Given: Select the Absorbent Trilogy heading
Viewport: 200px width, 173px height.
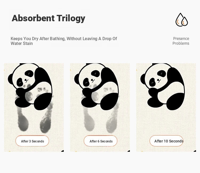Looking at the screenshot, I should click(x=49, y=18).
